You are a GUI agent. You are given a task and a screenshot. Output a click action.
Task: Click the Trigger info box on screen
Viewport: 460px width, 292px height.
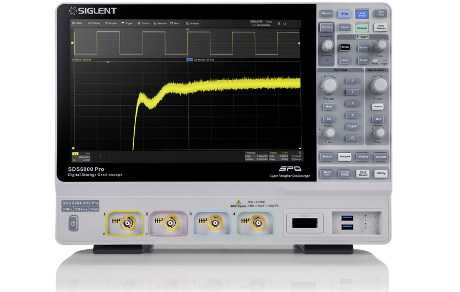coord(279,156)
